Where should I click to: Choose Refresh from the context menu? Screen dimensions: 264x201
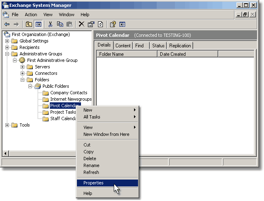[x=107, y=172]
